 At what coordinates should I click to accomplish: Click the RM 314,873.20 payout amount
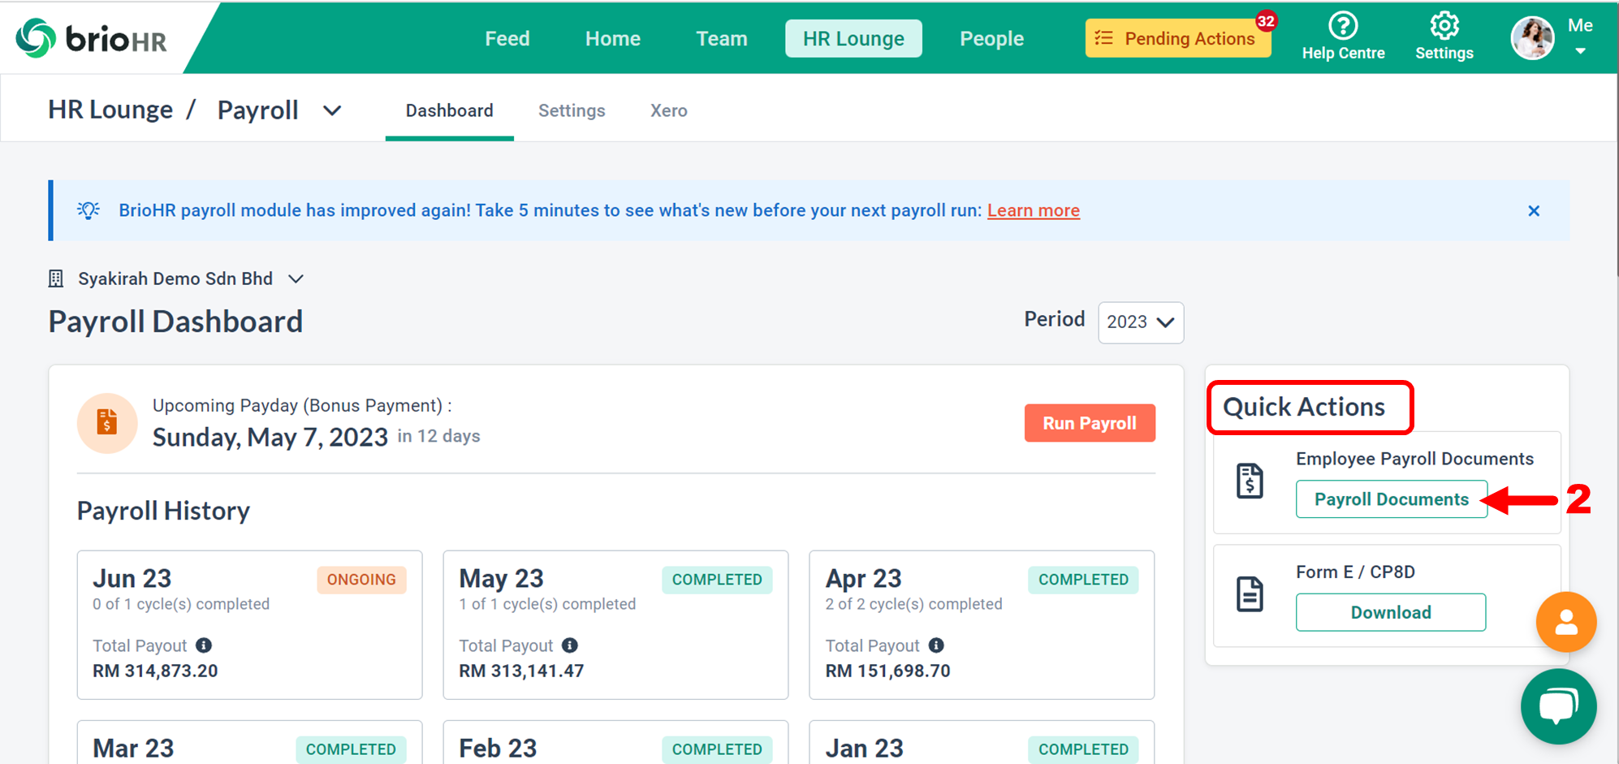[x=155, y=671]
